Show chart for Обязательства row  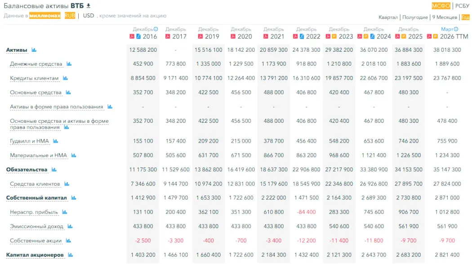point(54,170)
